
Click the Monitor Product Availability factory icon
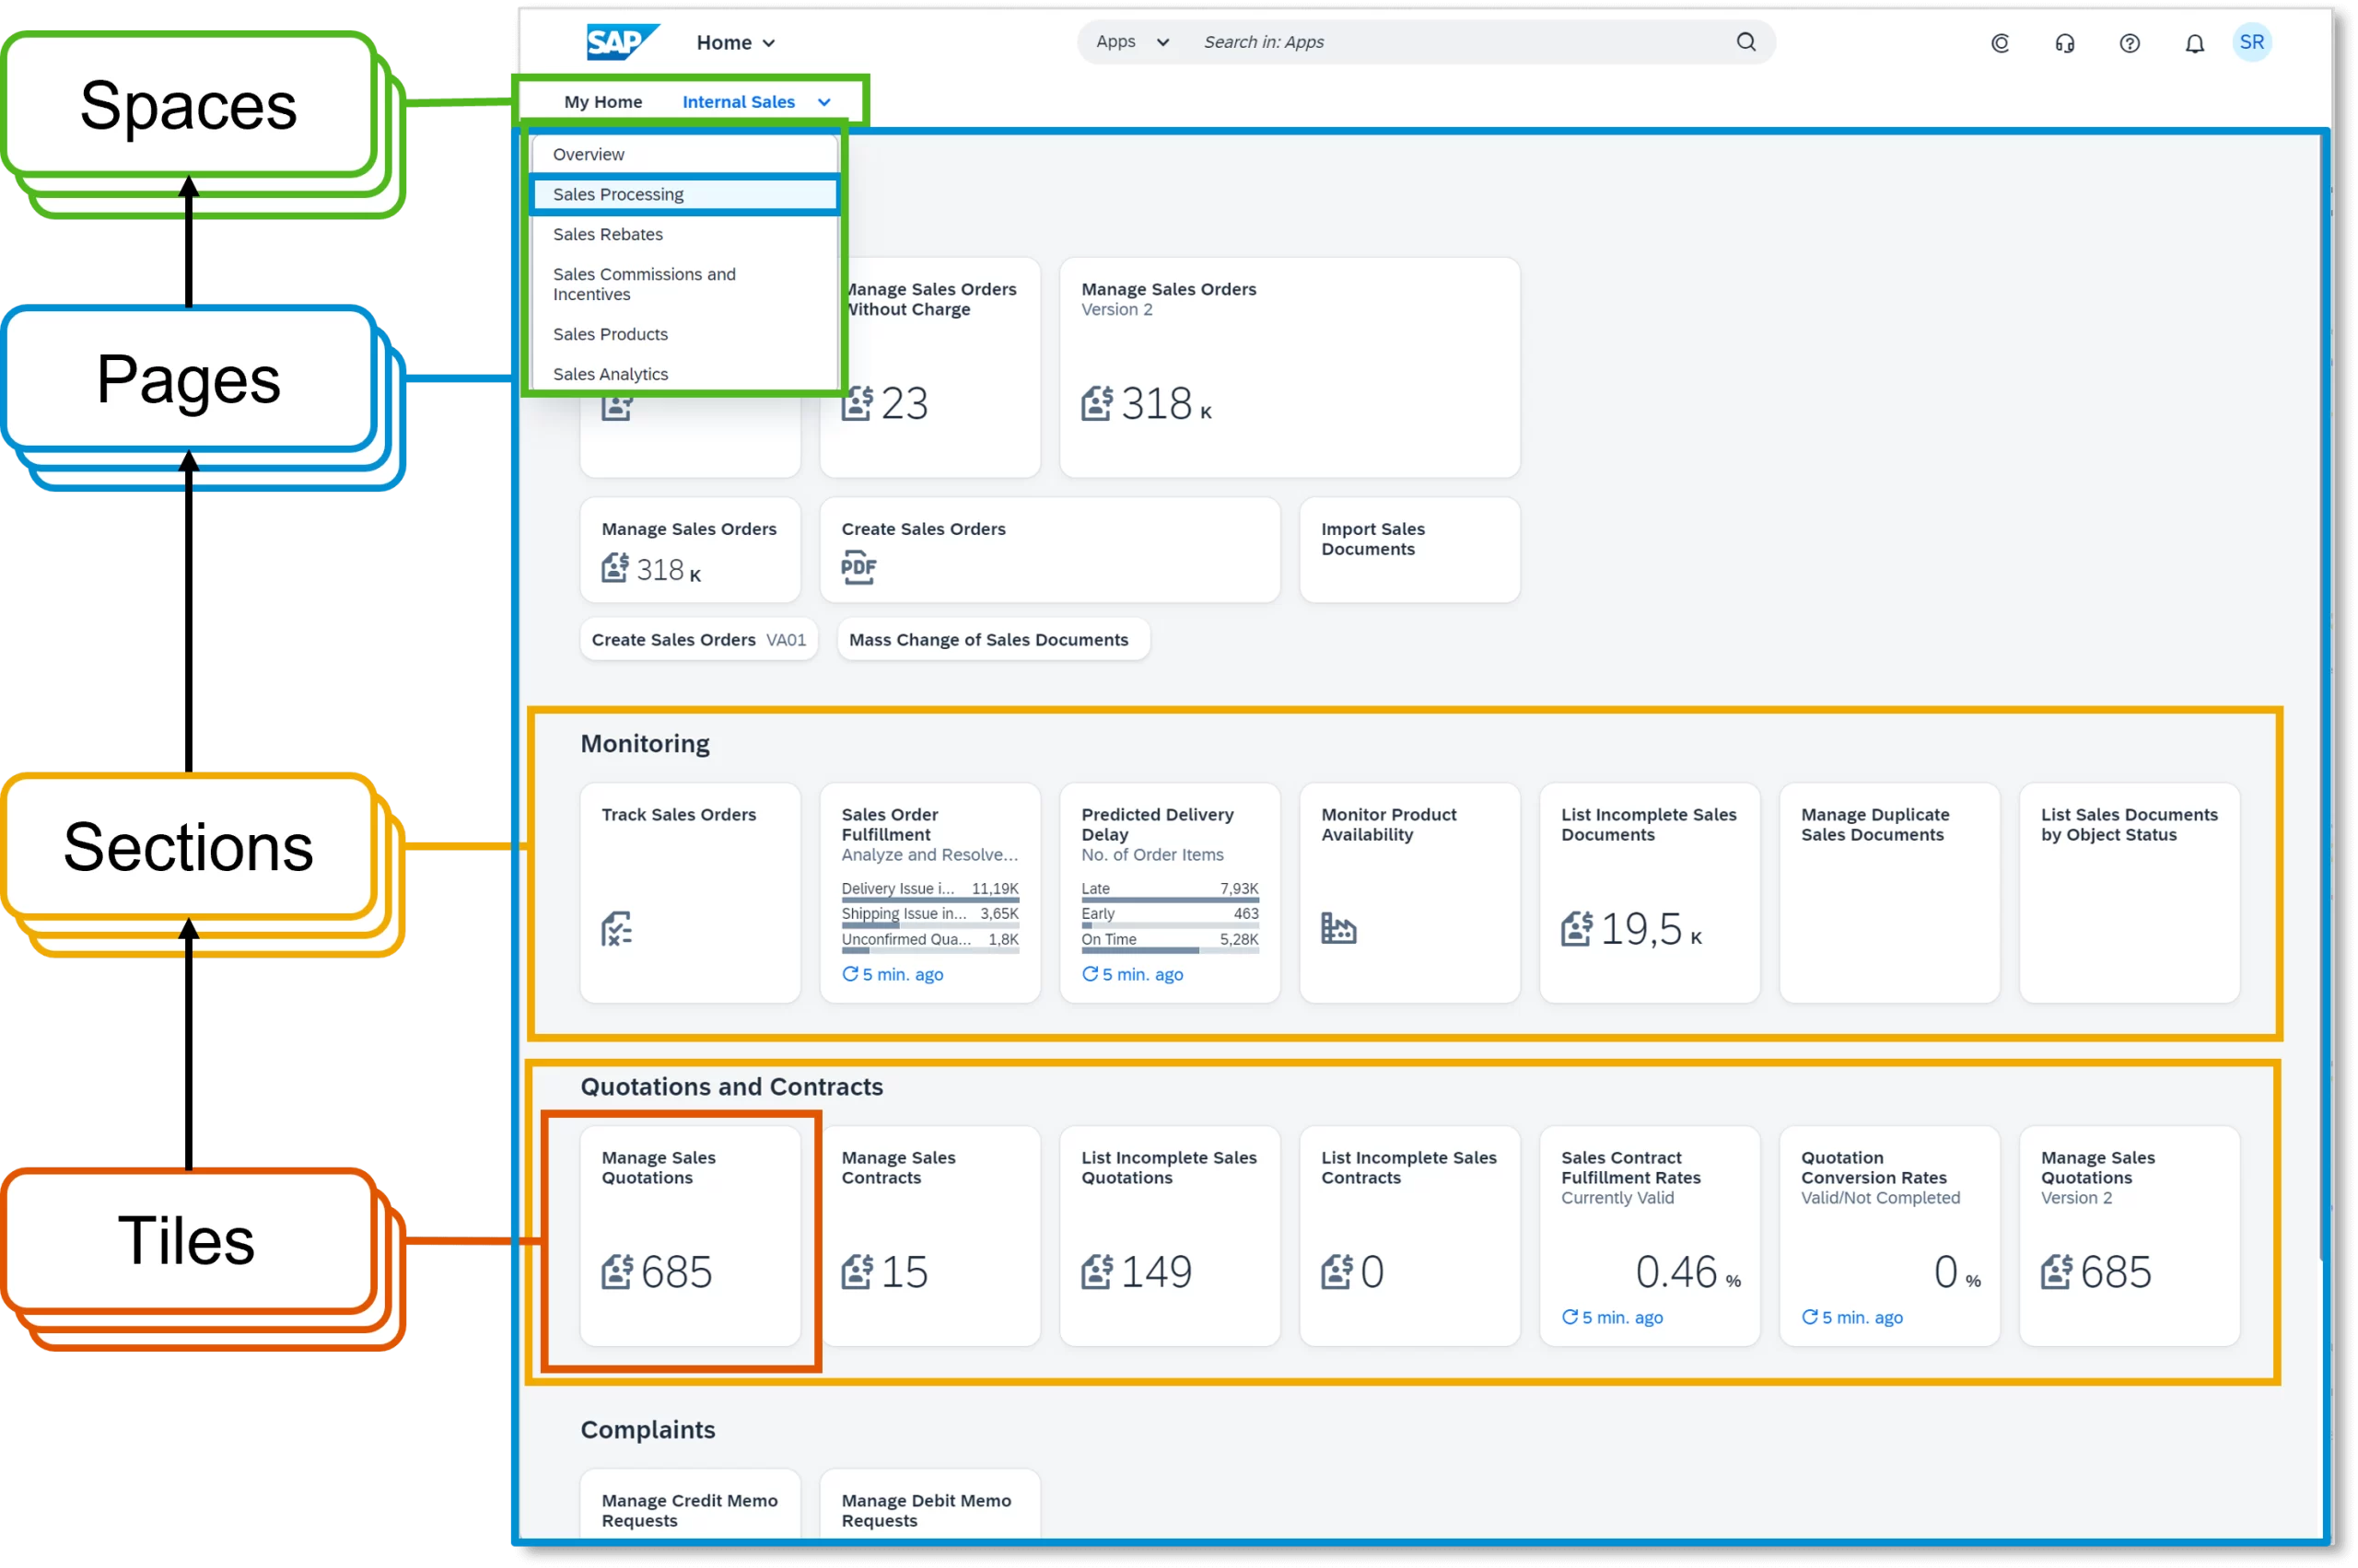[x=1337, y=928]
